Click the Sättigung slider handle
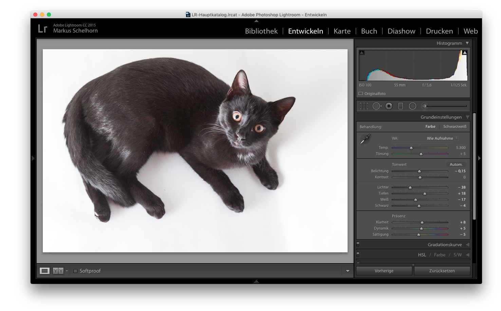The image size is (501, 311). click(419, 235)
